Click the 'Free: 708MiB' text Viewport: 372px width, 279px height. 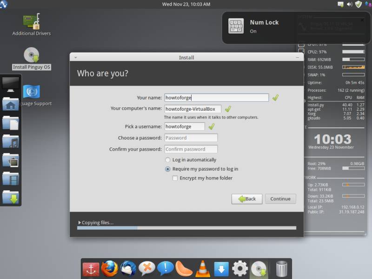pyautogui.click(x=319, y=168)
